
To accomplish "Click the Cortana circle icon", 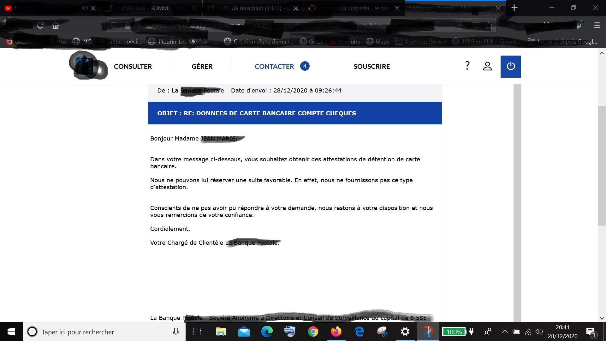I will coord(32,332).
